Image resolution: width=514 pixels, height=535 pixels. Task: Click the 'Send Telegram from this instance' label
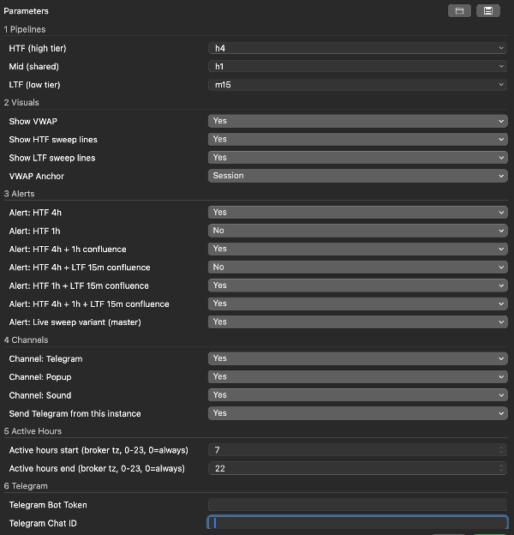(x=75, y=413)
